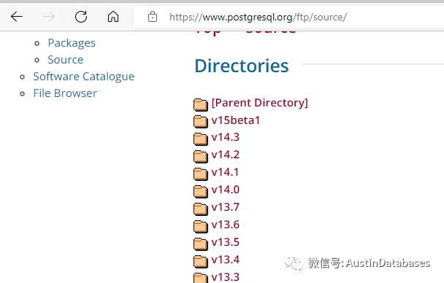Click the folder icon beside v14.3
This screenshot has width=444, height=283.
201,139
